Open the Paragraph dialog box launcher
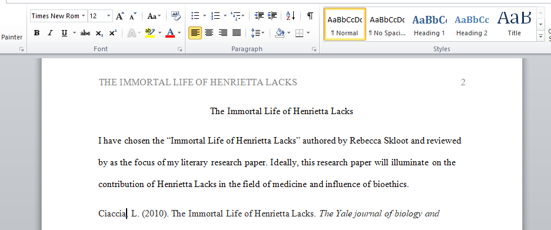This screenshot has width=551, height=230. (x=314, y=49)
